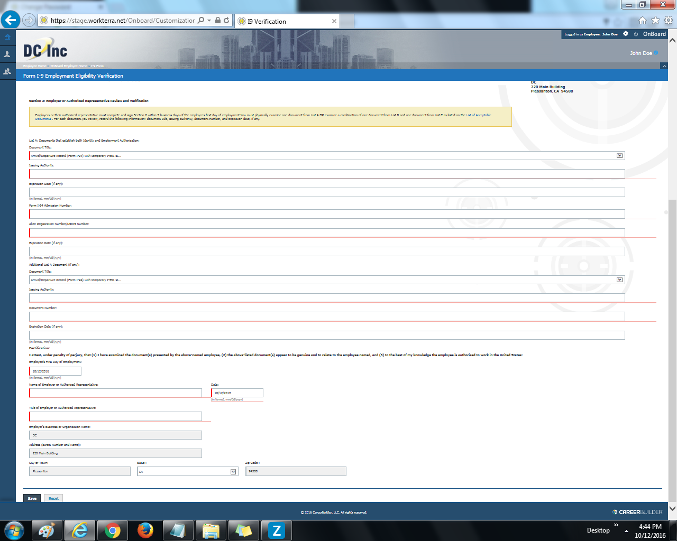Open Google Chrome from the taskbar
This screenshot has width=677, height=541.
click(112, 530)
